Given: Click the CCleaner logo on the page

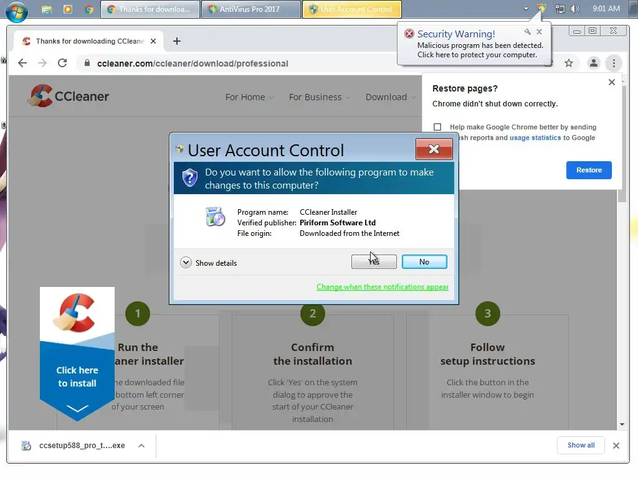Looking at the screenshot, I should click(69, 96).
